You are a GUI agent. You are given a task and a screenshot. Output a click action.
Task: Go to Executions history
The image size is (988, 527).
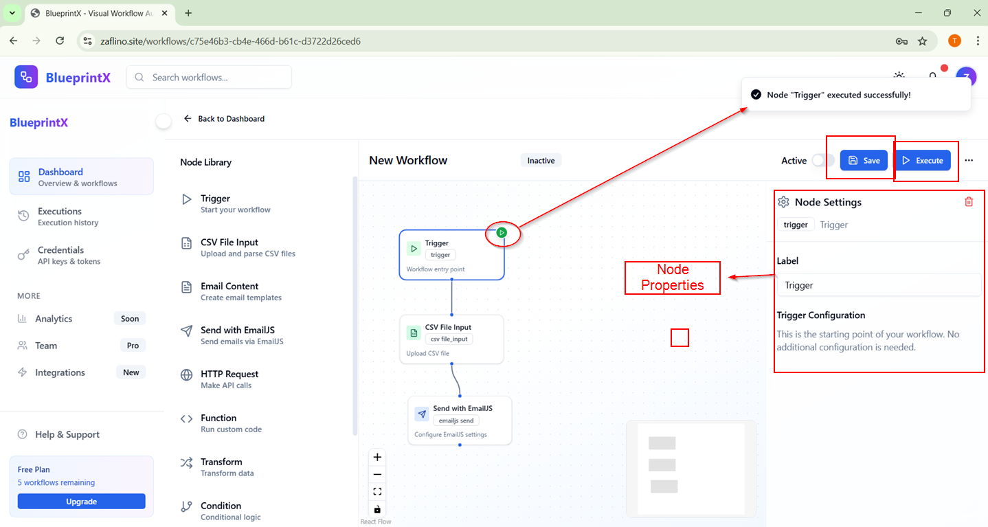click(x=82, y=216)
